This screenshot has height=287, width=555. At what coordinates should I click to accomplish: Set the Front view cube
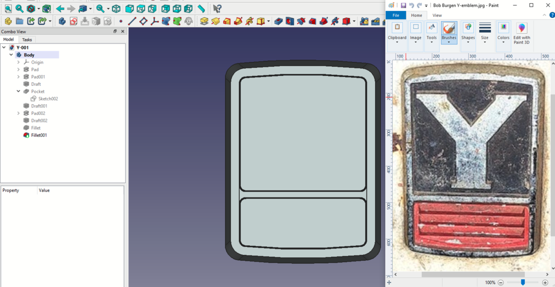coord(130,9)
